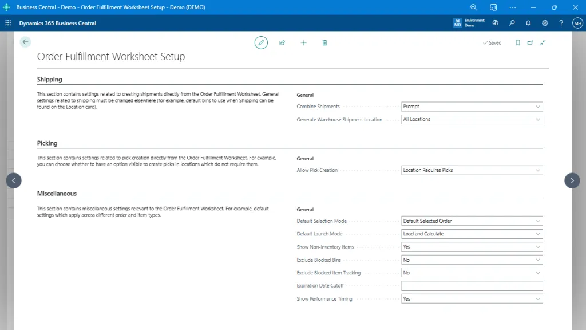The width and height of the screenshot is (586, 330).
Task: Delete the record using the trash icon
Action: pyautogui.click(x=324, y=42)
